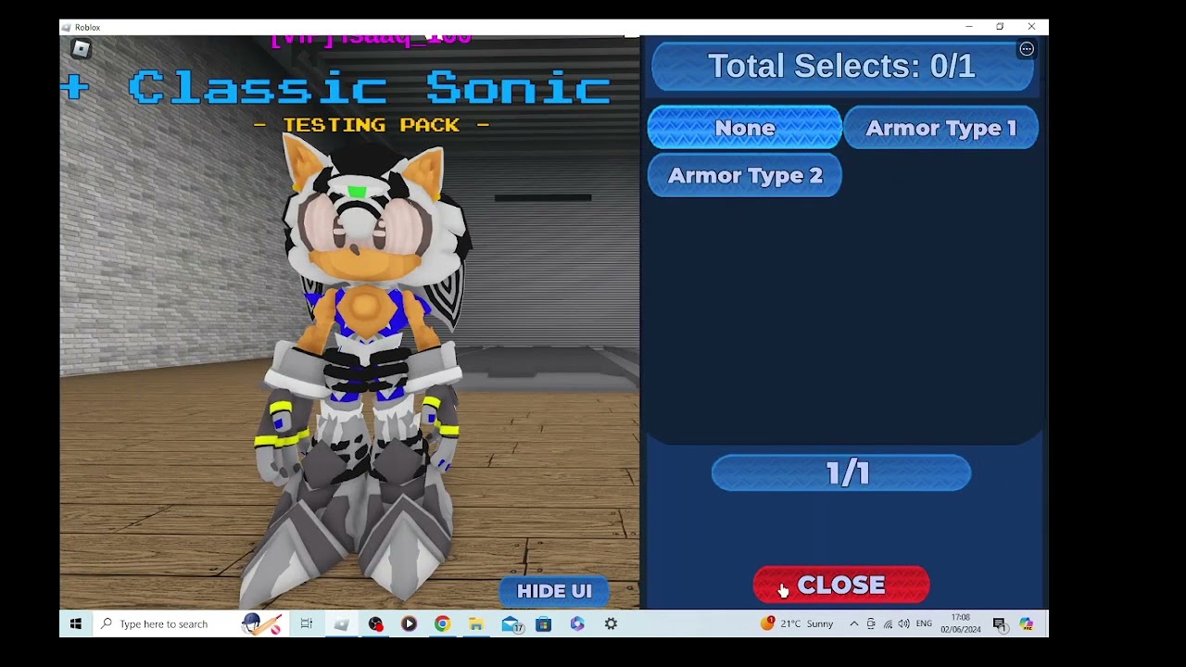
Task: Open the volume tray icon
Action: coord(904,624)
